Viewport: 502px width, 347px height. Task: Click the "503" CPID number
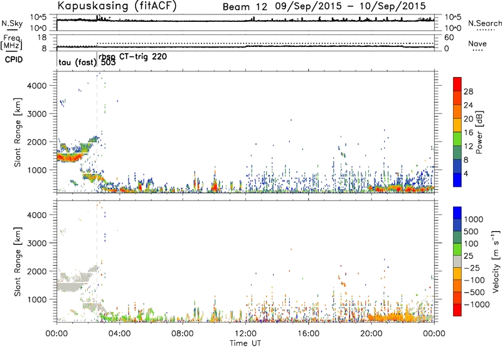point(108,62)
